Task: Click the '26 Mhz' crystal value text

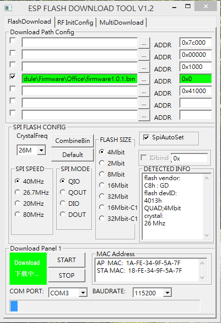Action: pyautogui.click(x=155, y=223)
